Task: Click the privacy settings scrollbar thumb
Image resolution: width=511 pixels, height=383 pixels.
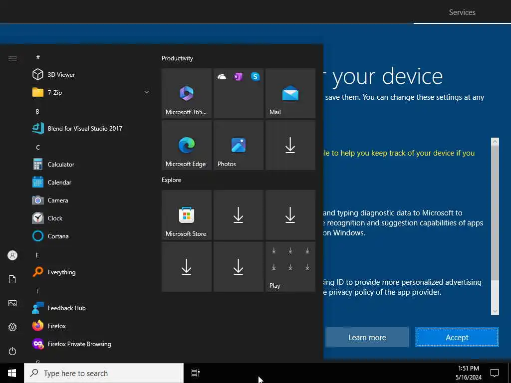Action: 495,213
